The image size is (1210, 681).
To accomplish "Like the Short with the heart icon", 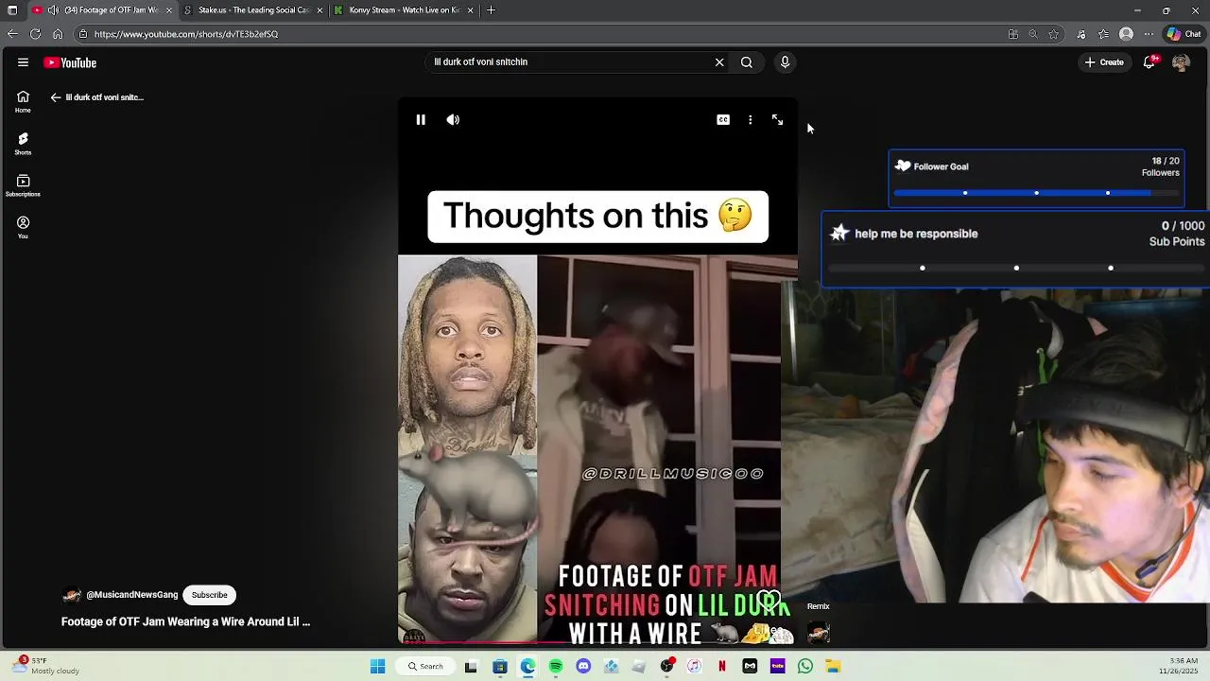I will 769,601.
